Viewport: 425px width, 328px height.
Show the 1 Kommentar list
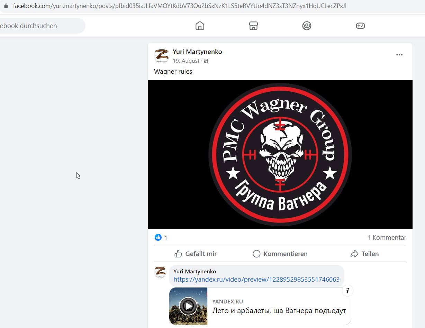click(387, 238)
